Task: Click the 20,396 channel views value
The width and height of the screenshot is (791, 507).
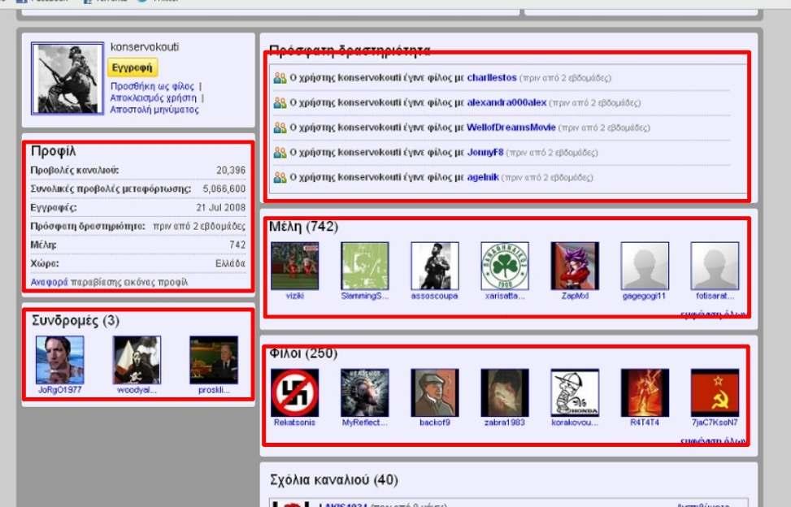Action: tap(231, 171)
